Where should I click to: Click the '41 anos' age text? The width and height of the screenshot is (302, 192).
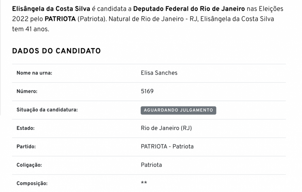point(35,30)
